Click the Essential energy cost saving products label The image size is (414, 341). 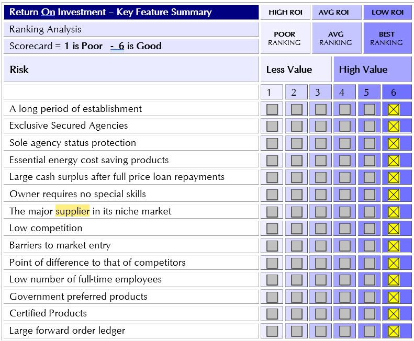coord(89,160)
